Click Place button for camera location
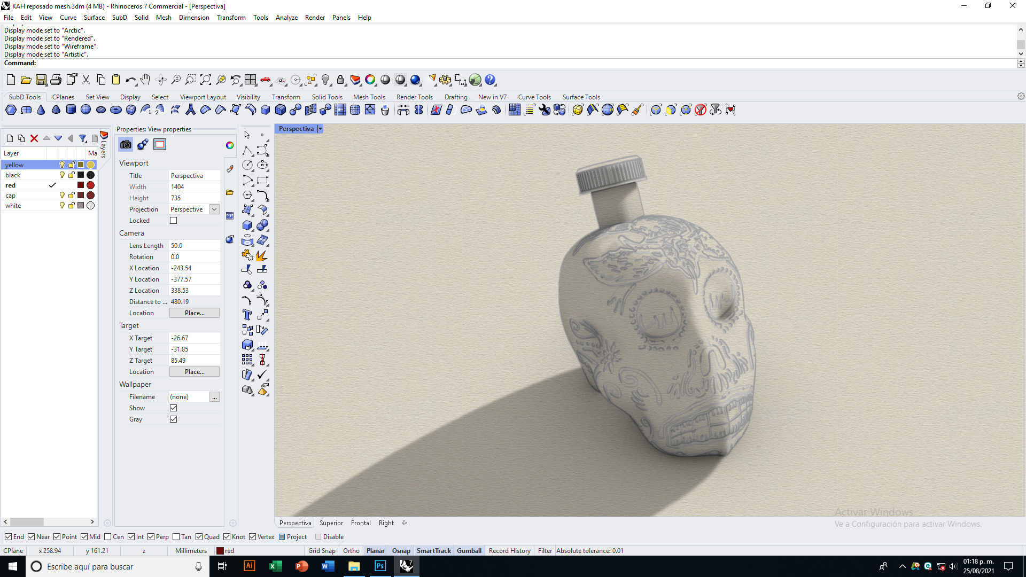Screen dimensions: 1026x577 click(195, 313)
